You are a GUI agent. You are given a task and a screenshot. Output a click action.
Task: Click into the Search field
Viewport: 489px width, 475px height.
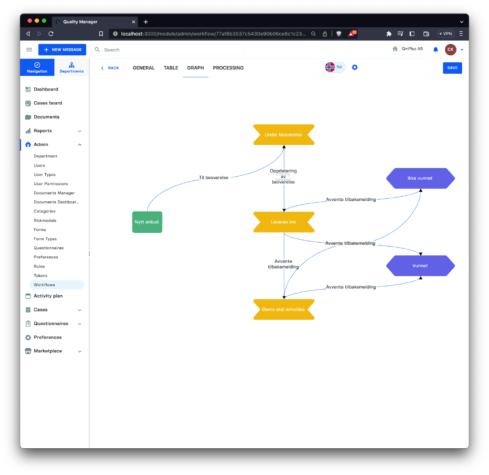(x=171, y=50)
